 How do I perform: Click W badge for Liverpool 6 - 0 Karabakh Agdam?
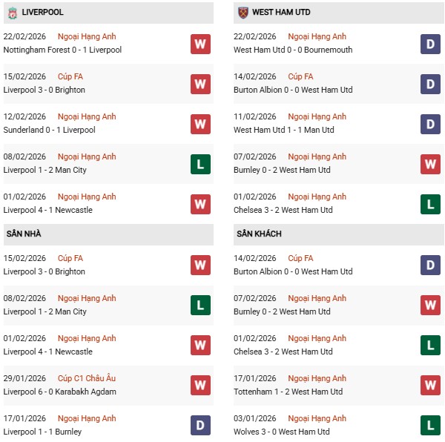200,386
